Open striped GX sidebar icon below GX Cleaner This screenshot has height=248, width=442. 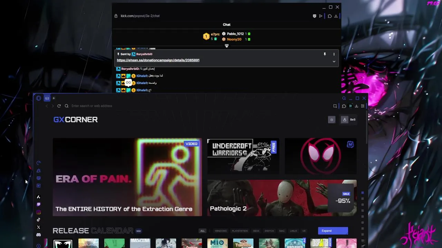[x=39, y=178]
